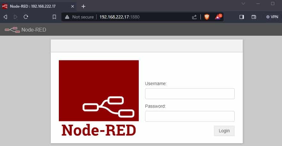This screenshot has height=146, width=282.
Task: Open the tab search chevron dropdown
Action: pyautogui.click(x=243, y=4)
